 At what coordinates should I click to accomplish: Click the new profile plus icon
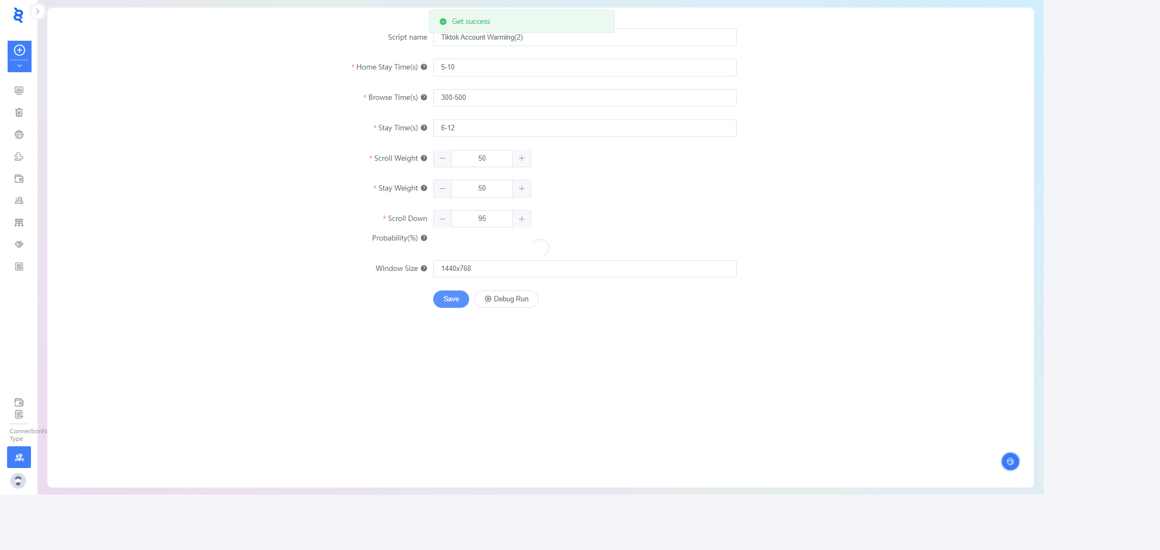coord(20,50)
